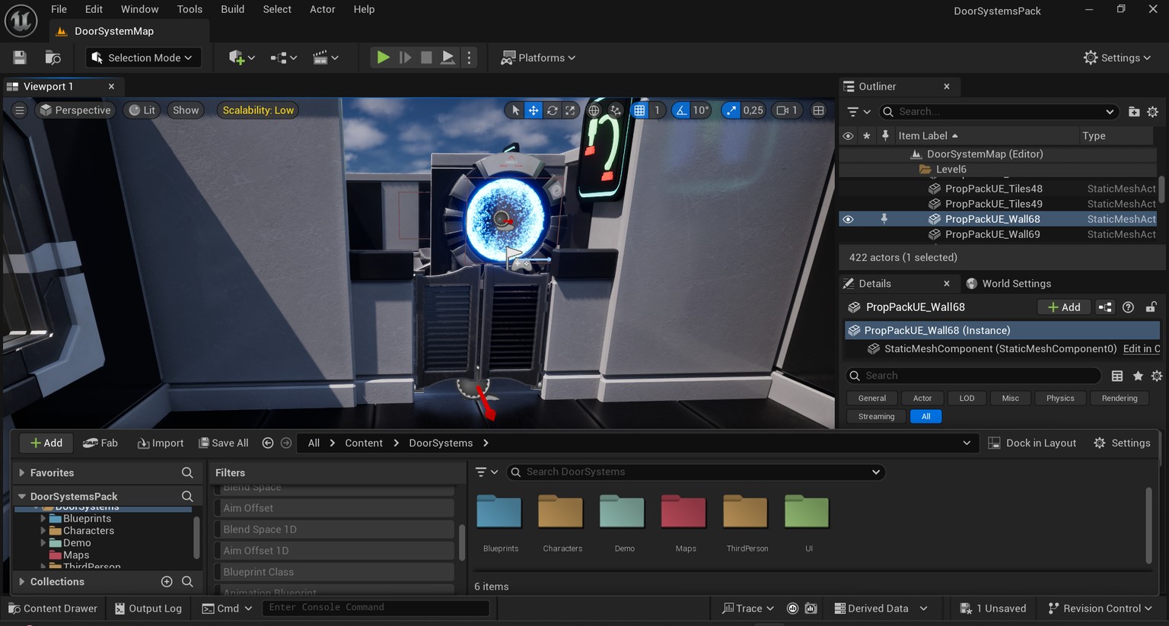Open the Perspective view mode dropdown

coord(75,110)
